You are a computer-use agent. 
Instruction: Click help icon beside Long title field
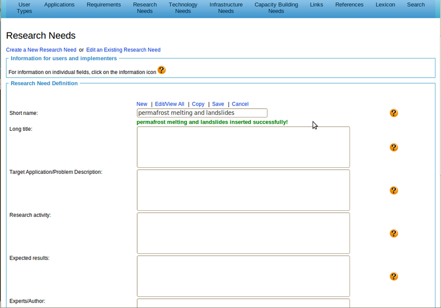click(394, 147)
